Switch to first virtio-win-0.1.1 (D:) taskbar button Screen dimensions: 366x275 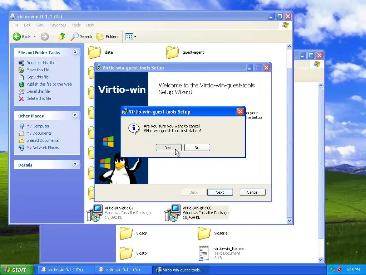click(66, 270)
